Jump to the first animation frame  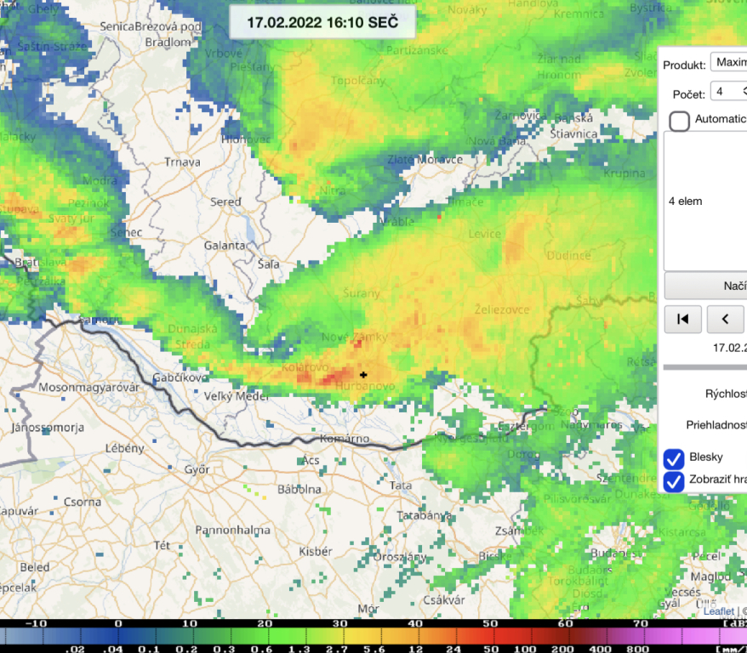pyautogui.click(x=682, y=319)
